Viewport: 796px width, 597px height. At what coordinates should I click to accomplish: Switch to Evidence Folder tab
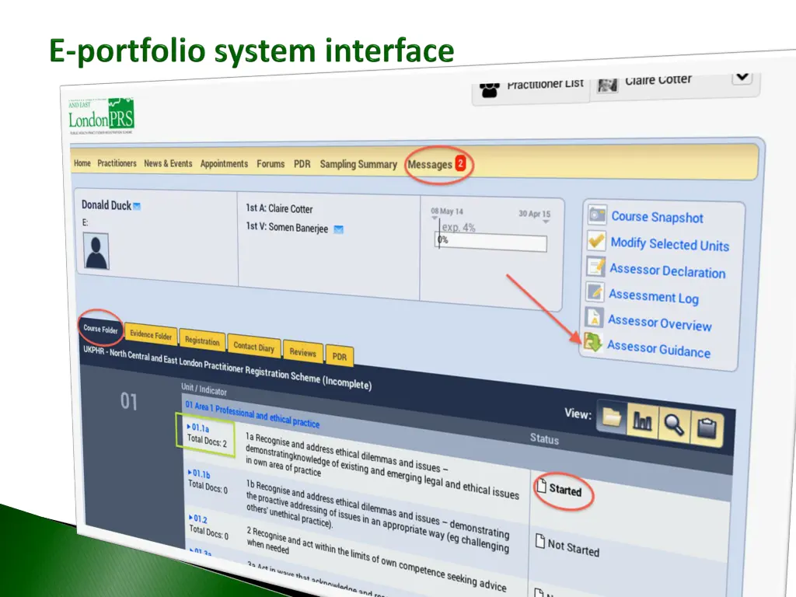(x=151, y=334)
